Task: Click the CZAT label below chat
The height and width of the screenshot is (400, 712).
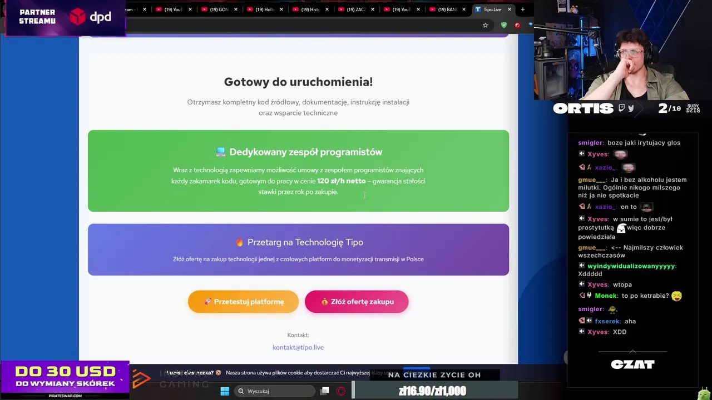Action: [x=632, y=364]
